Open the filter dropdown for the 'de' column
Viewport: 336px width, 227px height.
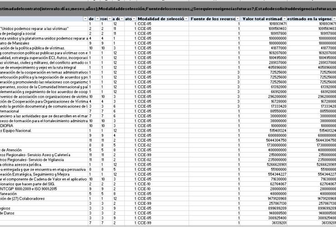(98, 19)
